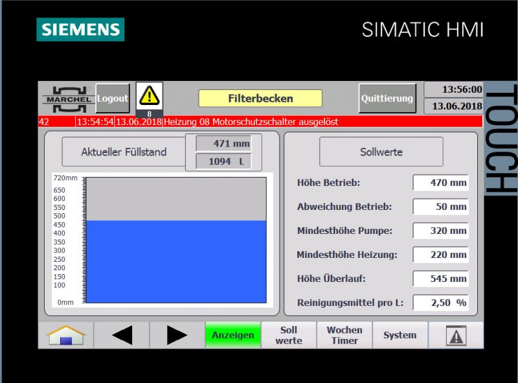The image size is (518, 383).
Task: Click alarm number 42
Action: [x=44, y=122]
